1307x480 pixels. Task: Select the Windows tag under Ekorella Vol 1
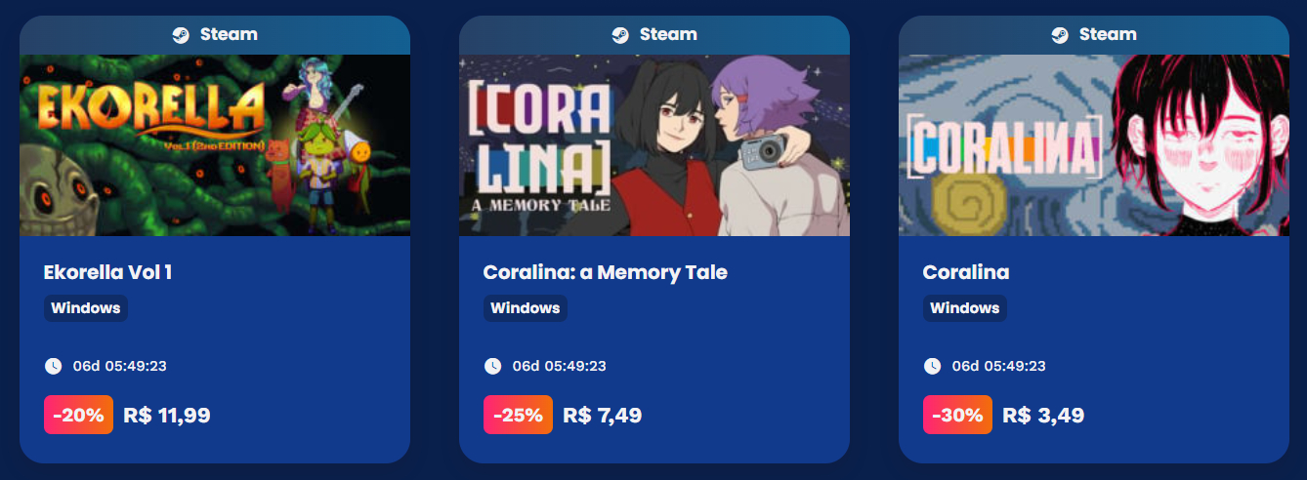(86, 308)
